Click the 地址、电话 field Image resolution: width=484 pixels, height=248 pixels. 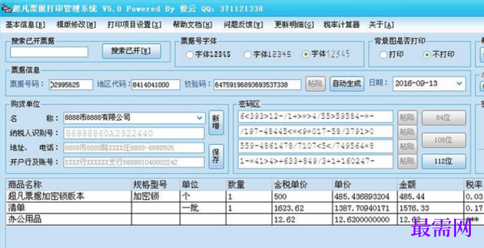(x=134, y=148)
